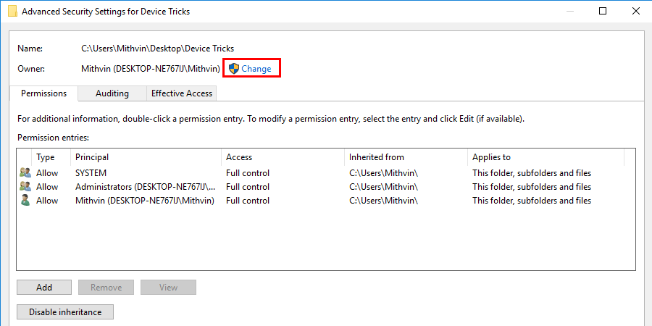
Task: Sort by the Principal column header
Action: (146, 157)
